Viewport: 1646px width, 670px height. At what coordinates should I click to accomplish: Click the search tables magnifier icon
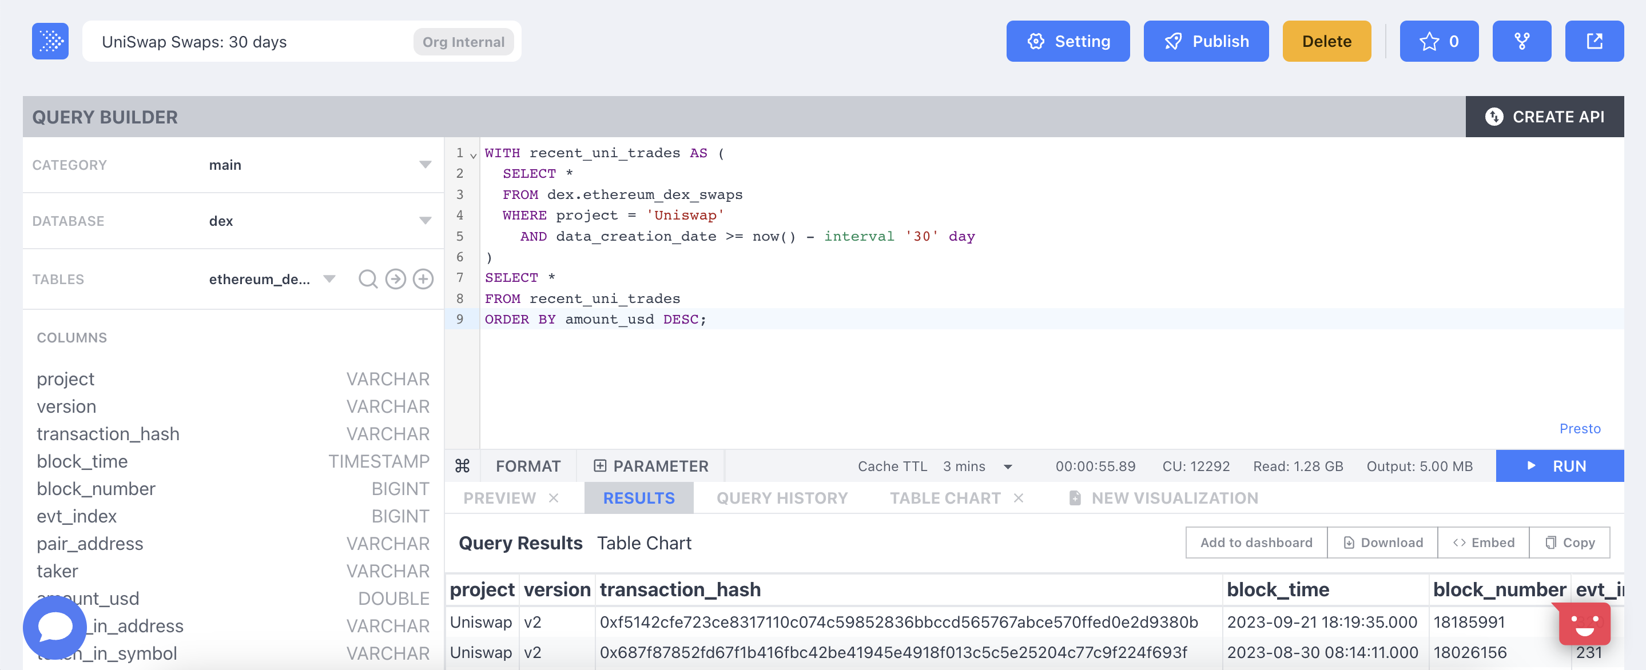pyautogui.click(x=367, y=279)
